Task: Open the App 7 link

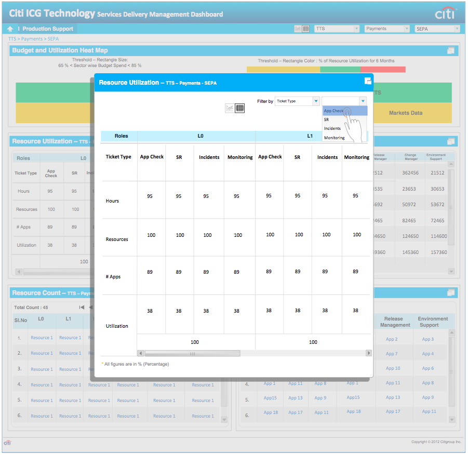Action: pyautogui.click(x=392, y=354)
